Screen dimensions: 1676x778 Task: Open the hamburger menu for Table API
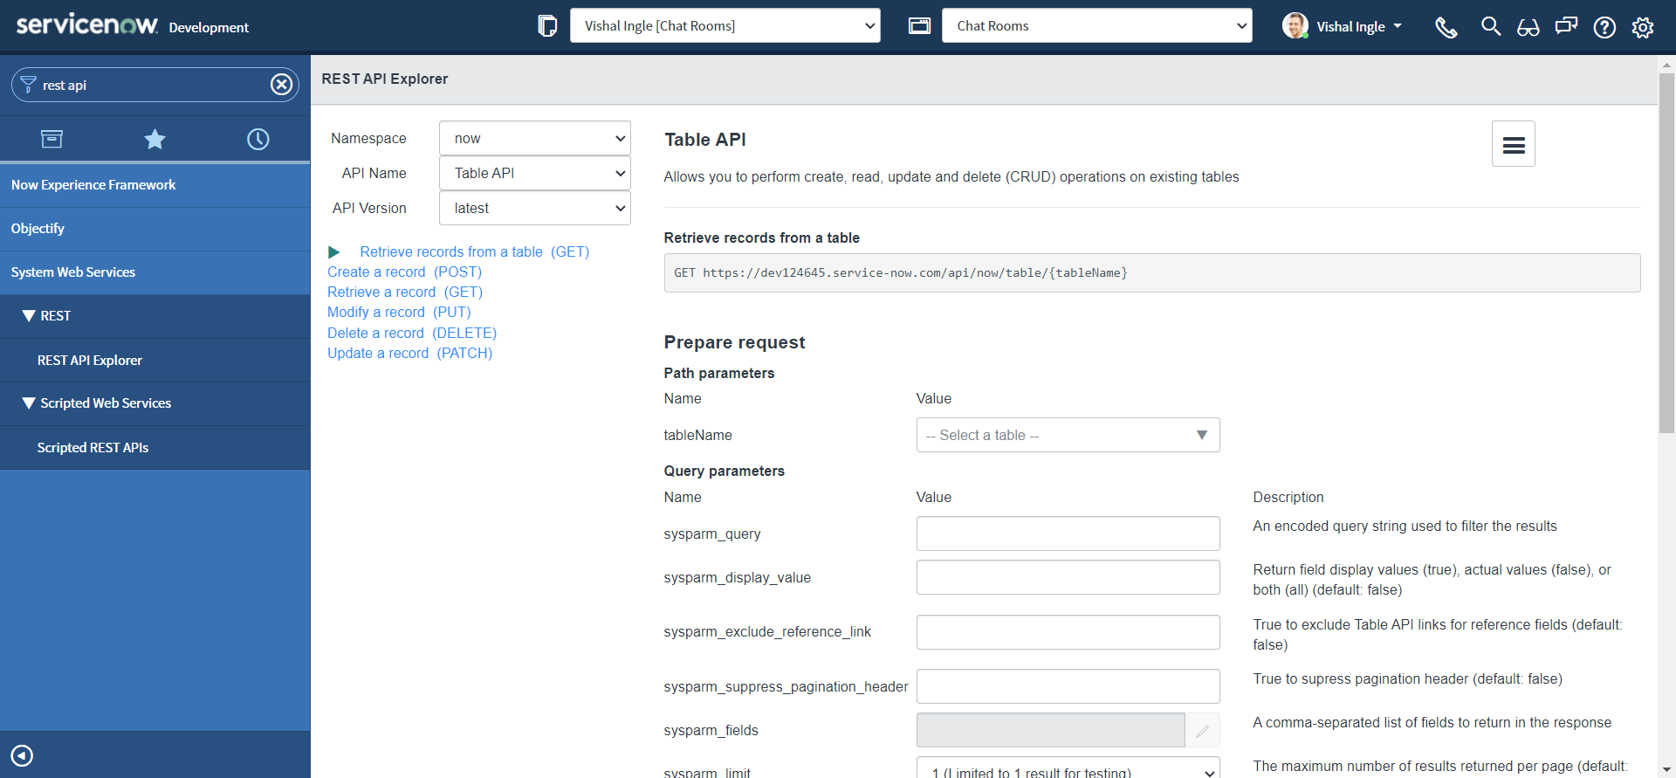1514,144
